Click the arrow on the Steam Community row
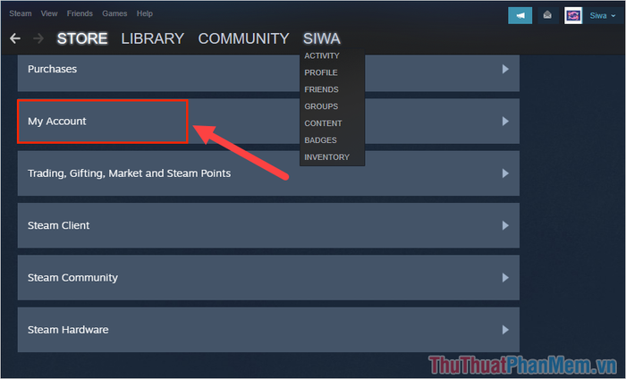This screenshot has height=379, width=626. pos(505,278)
